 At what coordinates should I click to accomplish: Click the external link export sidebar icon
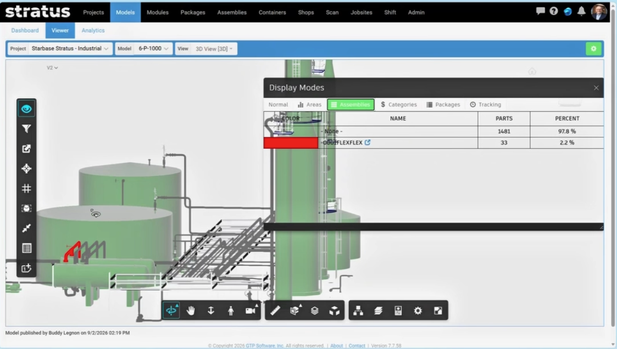26,149
